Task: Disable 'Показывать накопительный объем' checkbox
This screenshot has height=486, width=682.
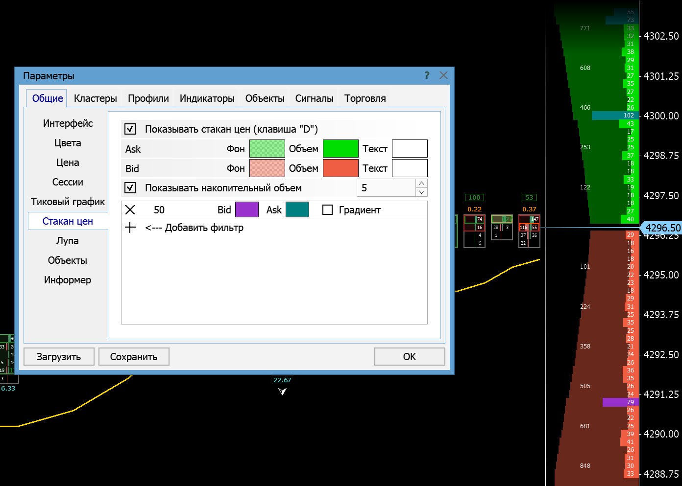Action: [130, 188]
